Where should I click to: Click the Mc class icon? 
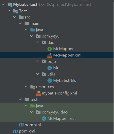tap(50, 68)
